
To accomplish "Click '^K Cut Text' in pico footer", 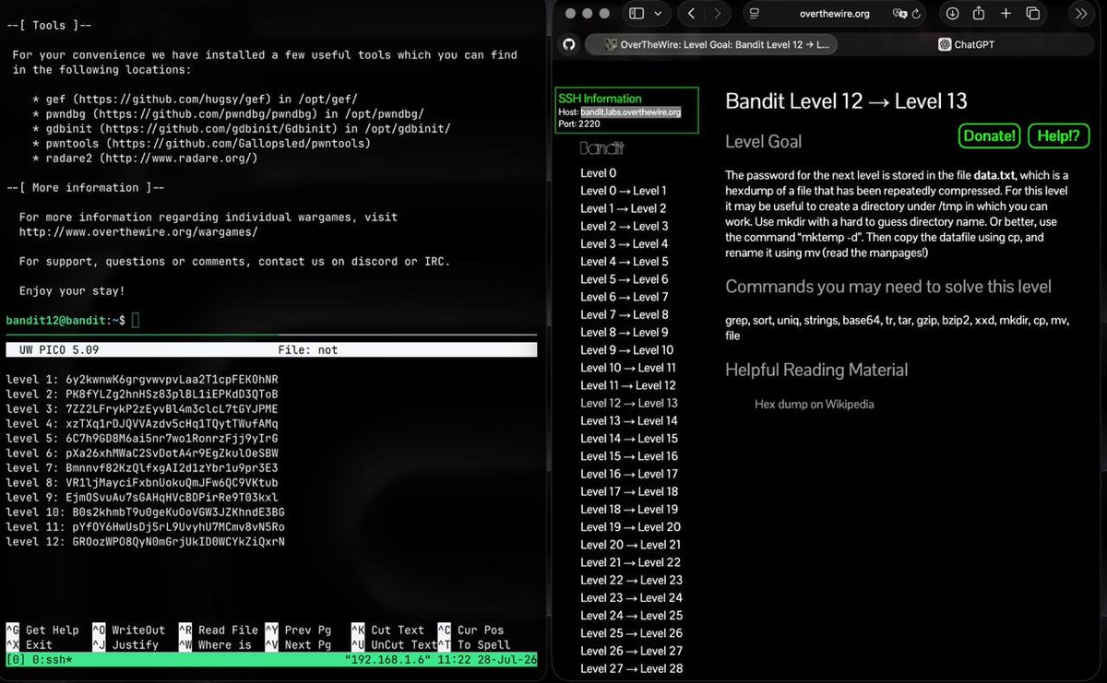I will (x=387, y=630).
